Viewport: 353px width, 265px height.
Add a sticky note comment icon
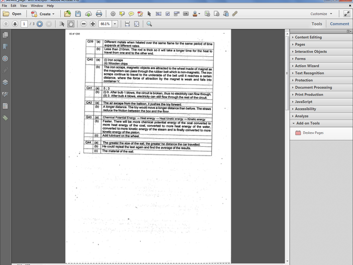pyautogui.click(x=131, y=14)
